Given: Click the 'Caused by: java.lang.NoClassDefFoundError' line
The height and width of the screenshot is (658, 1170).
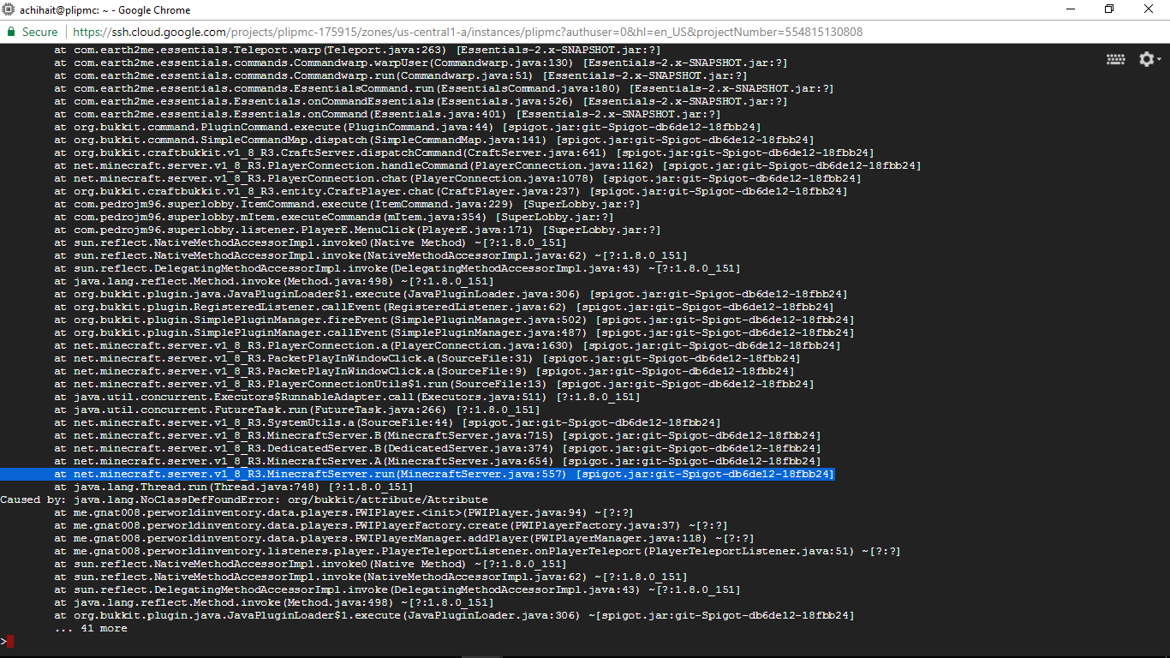Looking at the screenshot, I should tap(244, 499).
